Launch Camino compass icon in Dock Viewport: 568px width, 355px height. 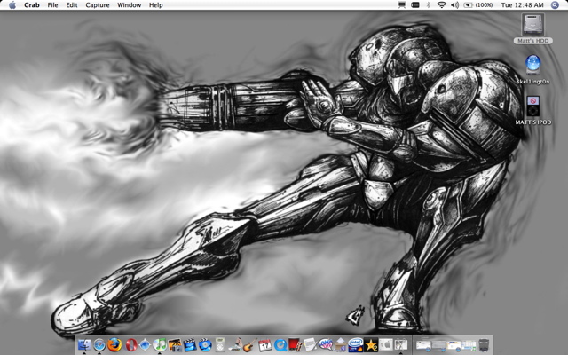coord(145,344)
